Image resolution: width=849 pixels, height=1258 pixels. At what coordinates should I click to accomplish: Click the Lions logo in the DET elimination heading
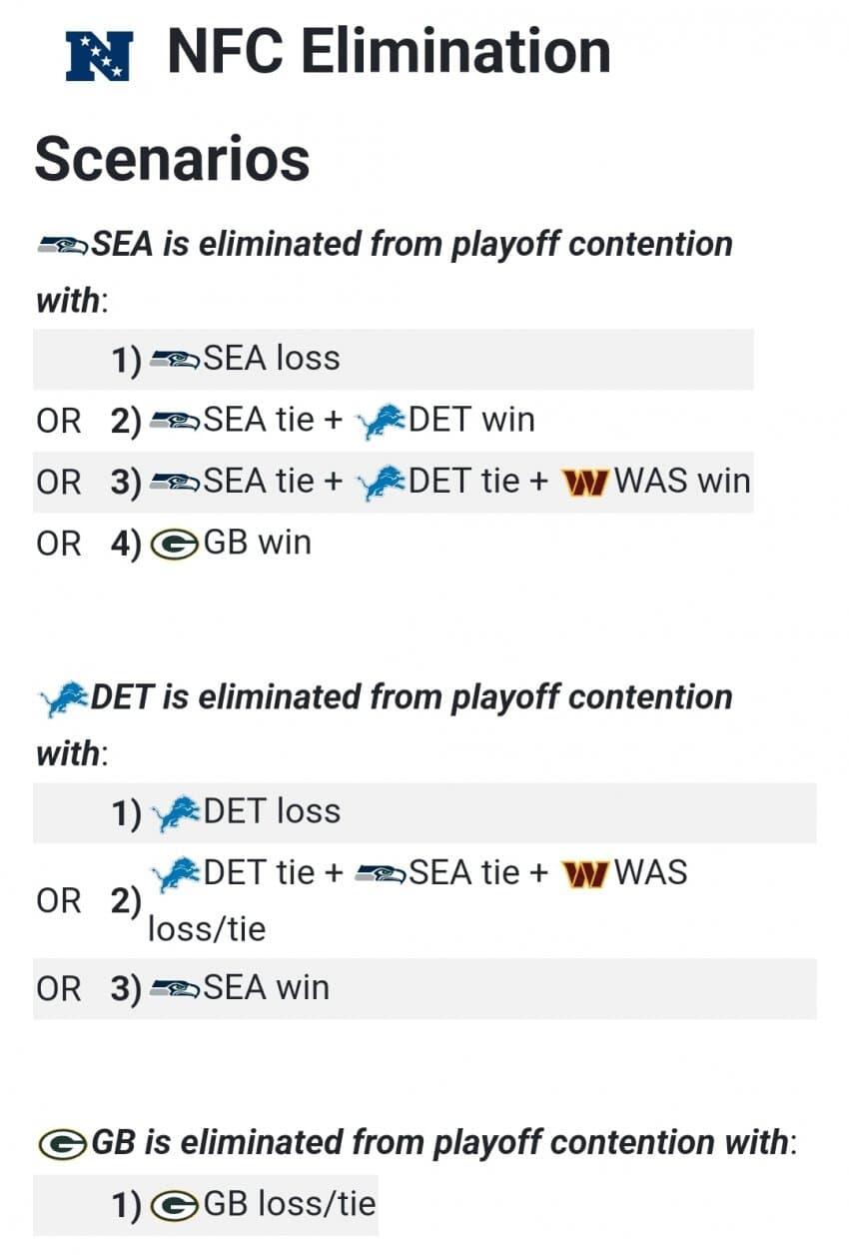point(63,698)
